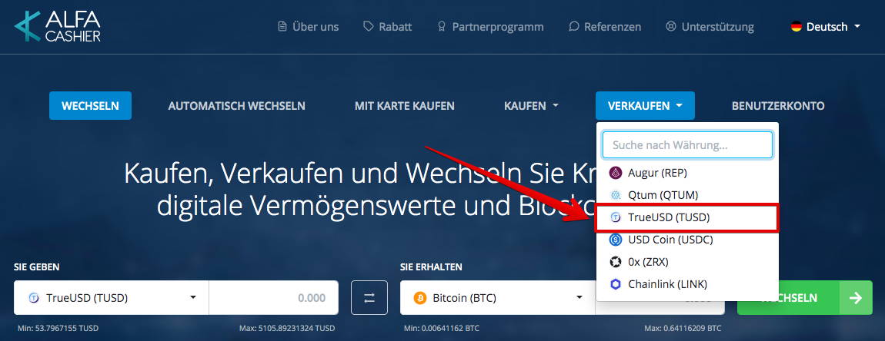Screen dimensions: 885x341
Task: Open the Automatisch Wechseln tab
Action: (x=237, y=105)
